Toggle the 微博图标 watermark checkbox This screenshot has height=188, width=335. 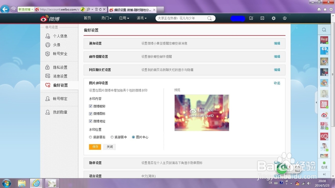pyautogui.click(x=90, y=113)
